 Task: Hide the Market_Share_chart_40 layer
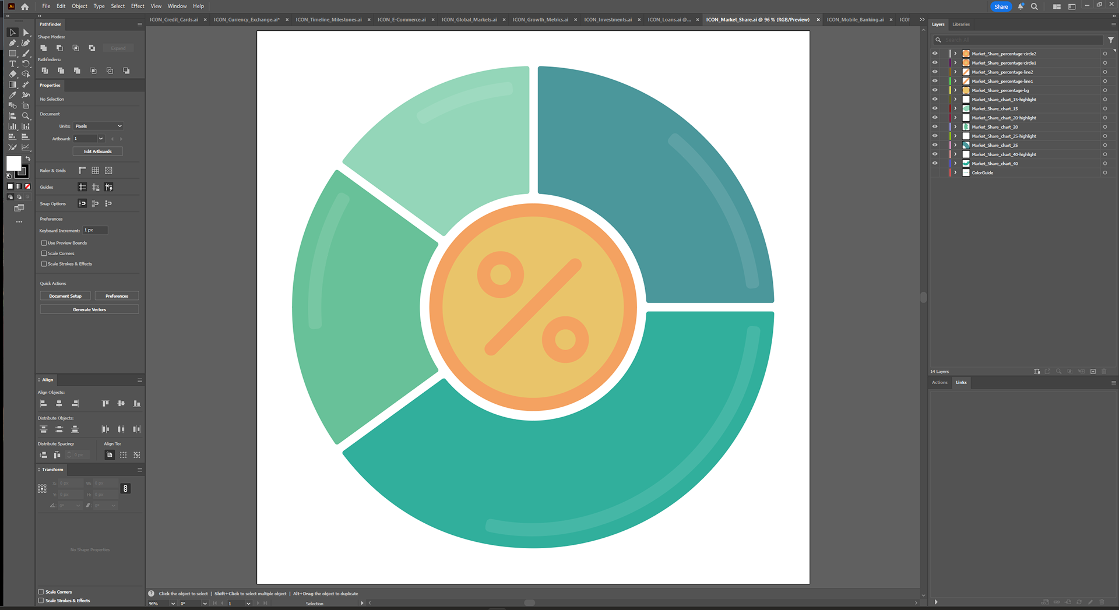click(935, 163)
